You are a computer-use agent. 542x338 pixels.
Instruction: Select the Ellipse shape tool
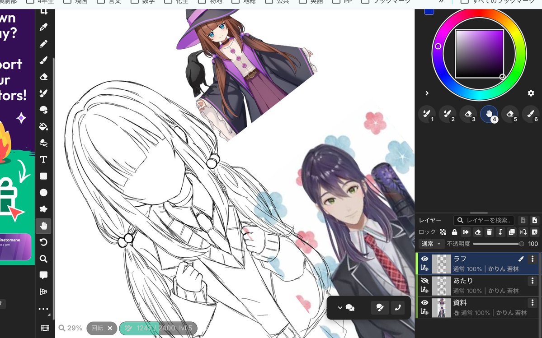pos(43,192)
